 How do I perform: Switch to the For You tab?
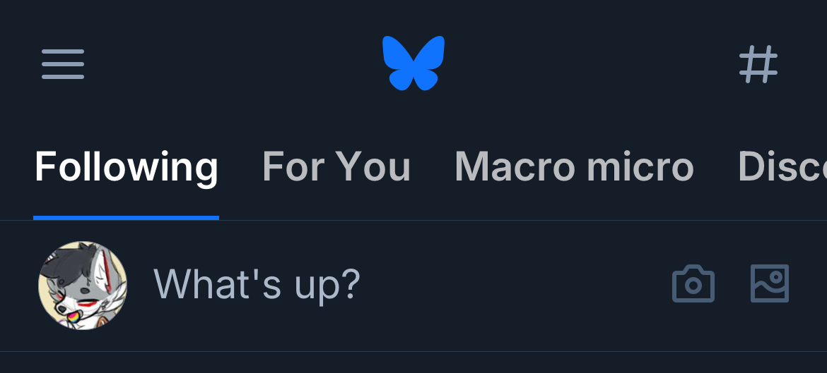pos(336,167)
